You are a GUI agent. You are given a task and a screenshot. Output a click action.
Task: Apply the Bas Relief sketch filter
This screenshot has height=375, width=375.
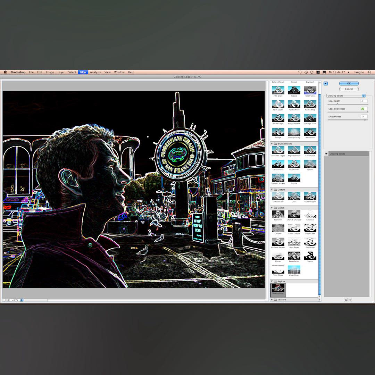click(x=278, y=214)
